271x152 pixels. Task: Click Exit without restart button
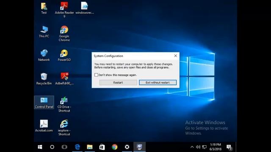[x=158, y=83]
